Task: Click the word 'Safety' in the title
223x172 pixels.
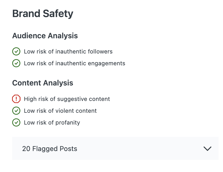Action: (58, 14)
